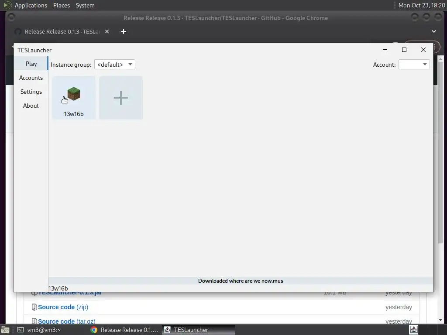Viewport: 447px width, 335px height.
Task: Click the Chrome scrollbar down arrow
Action: pos(440,320)
